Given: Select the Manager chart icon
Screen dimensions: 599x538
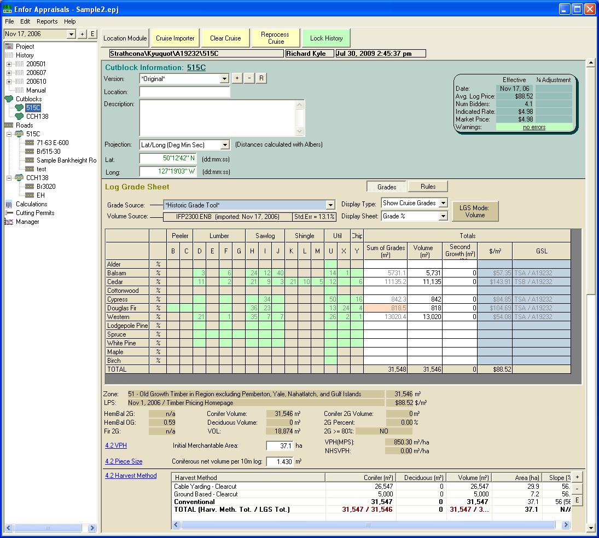Looking at the screenshot, I should [9, 222].
